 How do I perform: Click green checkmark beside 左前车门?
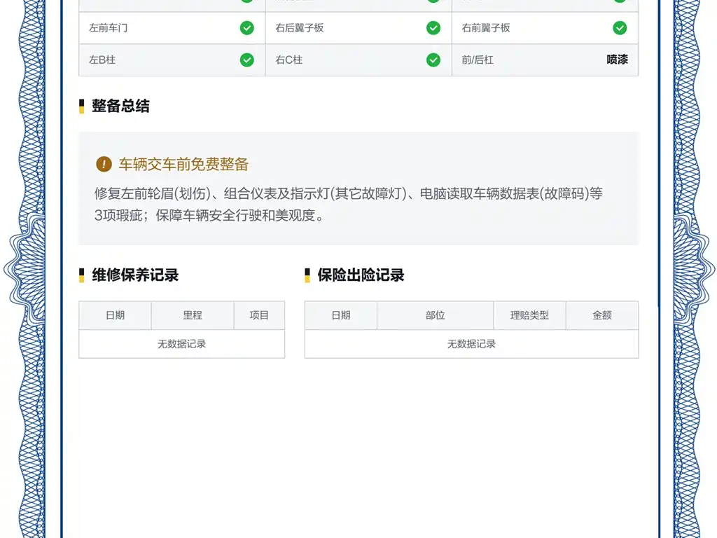click(x=247, y=28)
